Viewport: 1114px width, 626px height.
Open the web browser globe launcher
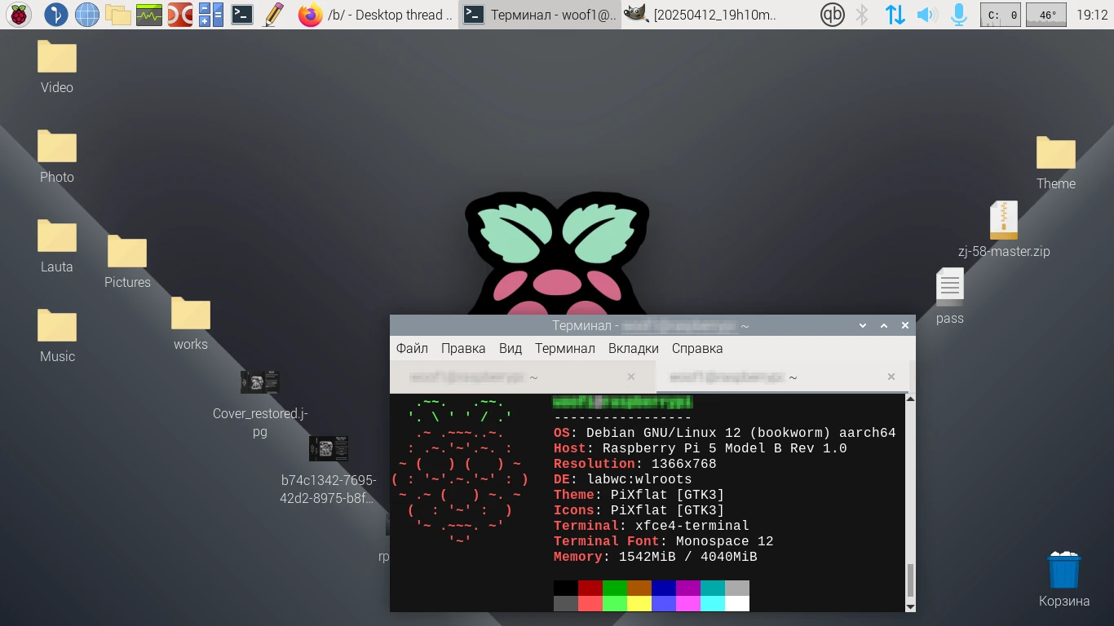pyautogui.click(x=86, y=15)
